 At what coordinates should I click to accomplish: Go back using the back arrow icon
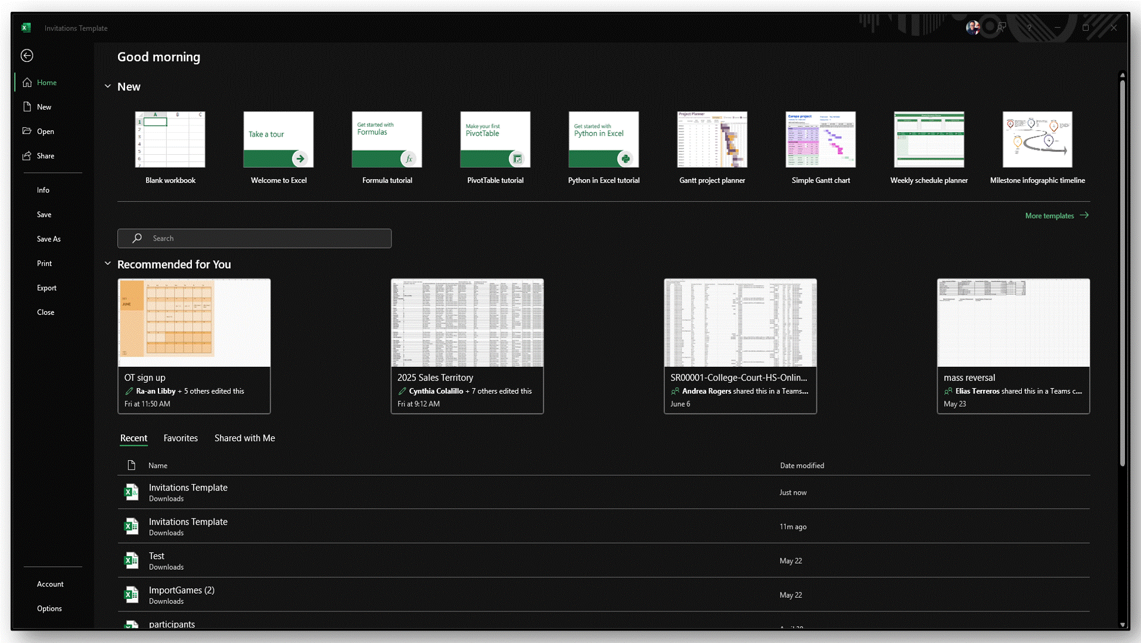[27, 55]
